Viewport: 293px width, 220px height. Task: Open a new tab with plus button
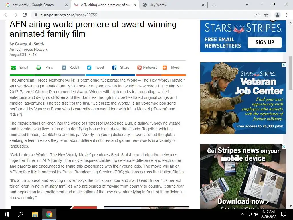(214, 5)
